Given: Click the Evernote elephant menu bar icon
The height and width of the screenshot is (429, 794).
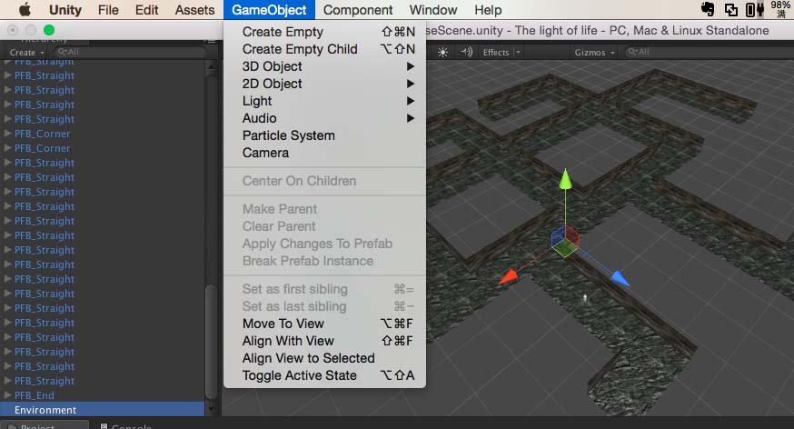Looking at the screenshot, I should 708,9.
